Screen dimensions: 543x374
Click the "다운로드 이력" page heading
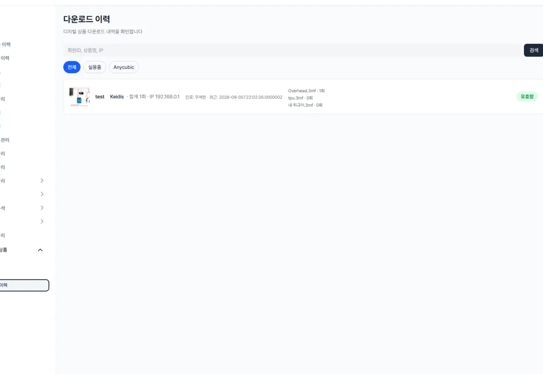(86, 20)
